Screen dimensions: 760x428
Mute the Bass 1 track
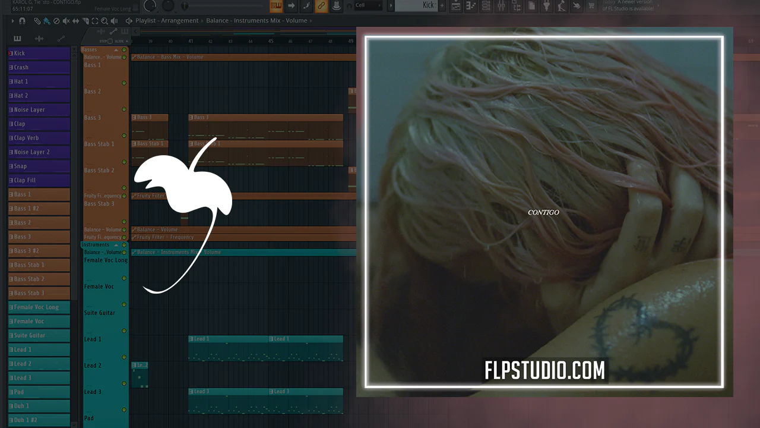124,83
